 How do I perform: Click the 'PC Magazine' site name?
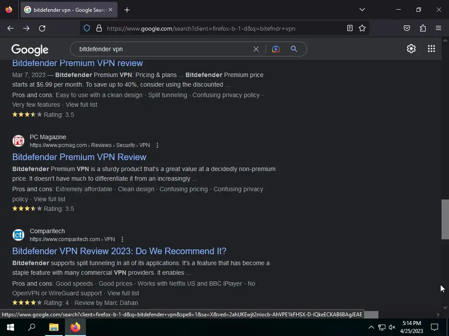coord(48,137)
